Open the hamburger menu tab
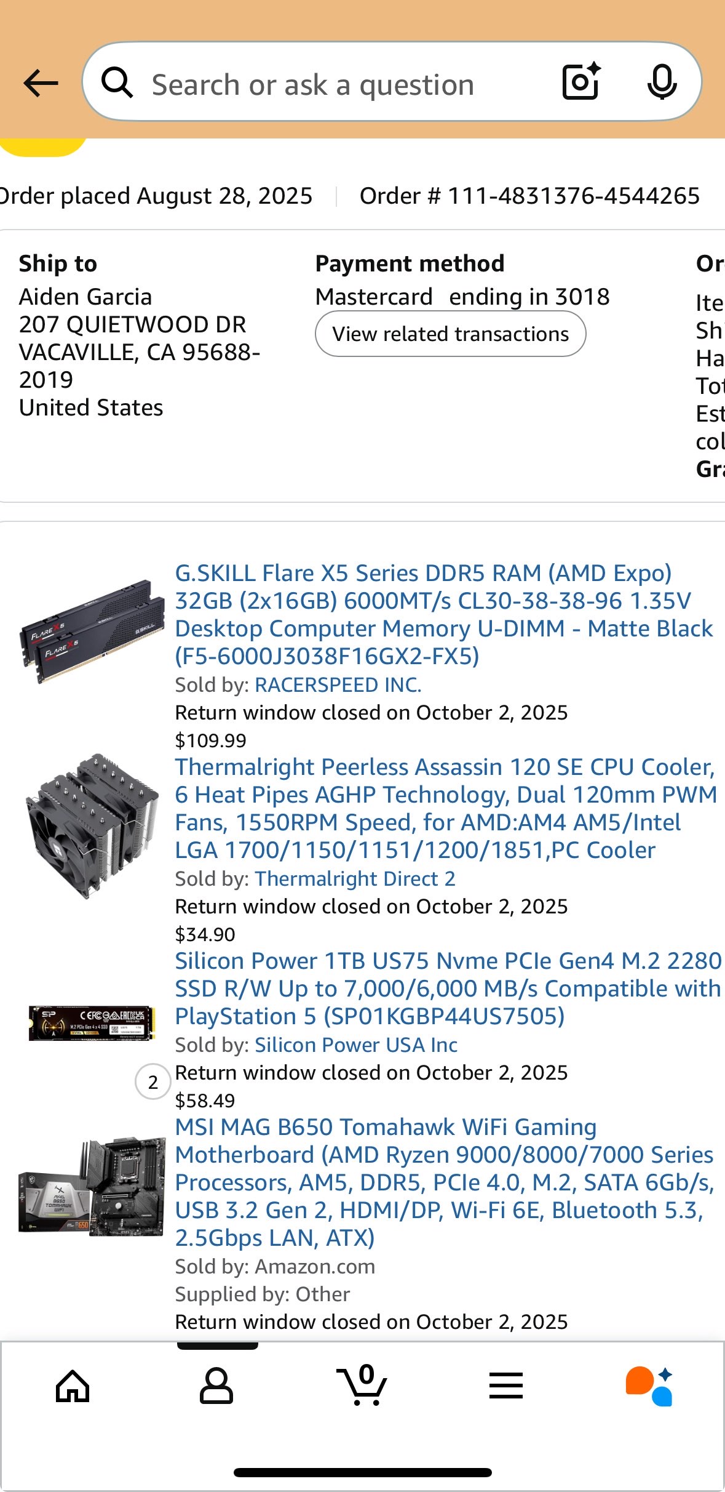Viewport: 725px width, 1492px height. coord(506,1386)
